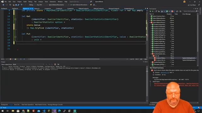202x113 pixels.
Task: Expand the 60 ms test project node
Action: click(150, 20)
